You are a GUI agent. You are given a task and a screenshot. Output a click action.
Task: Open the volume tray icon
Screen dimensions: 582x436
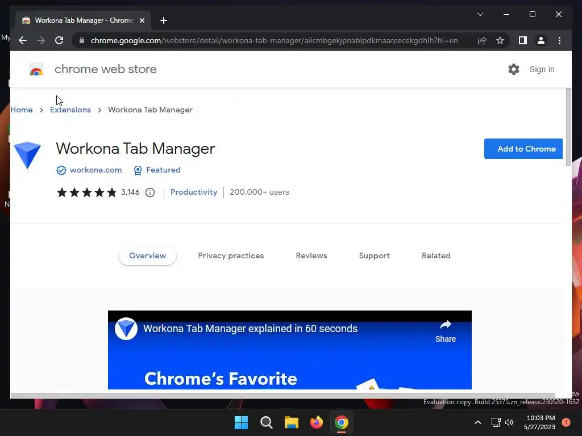pos(509,422)
